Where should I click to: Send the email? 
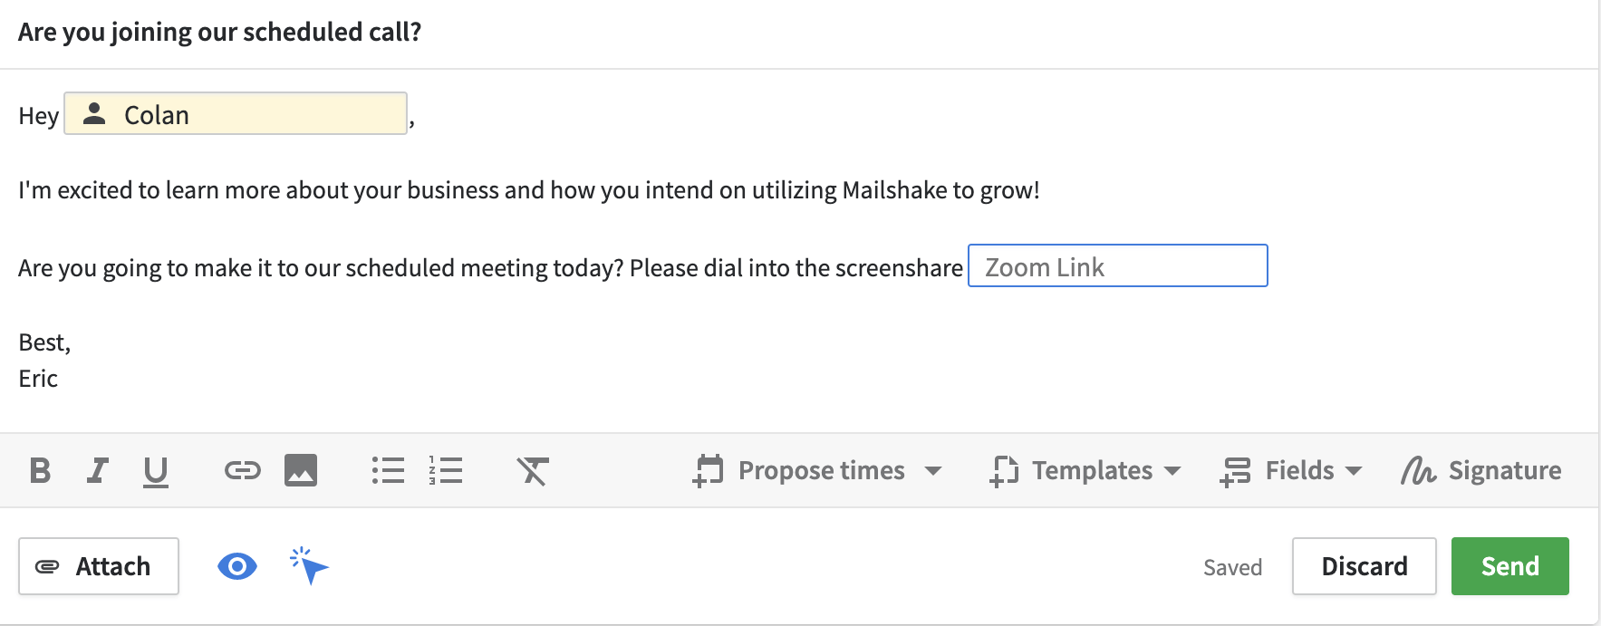point(1509,567)
